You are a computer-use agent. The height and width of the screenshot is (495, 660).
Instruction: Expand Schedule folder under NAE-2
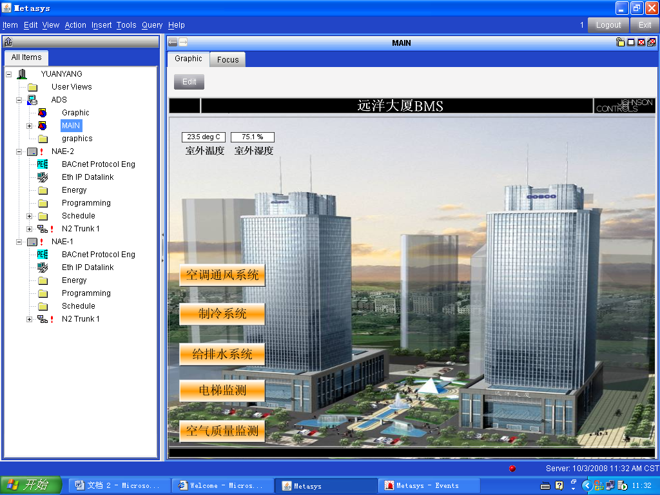tap(29, 216)
